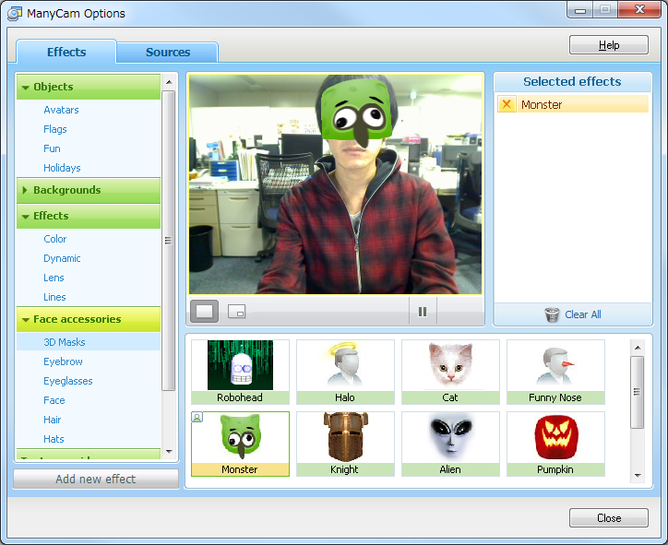The width and height of the screenshot is (668, 545).
Task: Switch to the Effects tab
Action: [x=66, y=52]
